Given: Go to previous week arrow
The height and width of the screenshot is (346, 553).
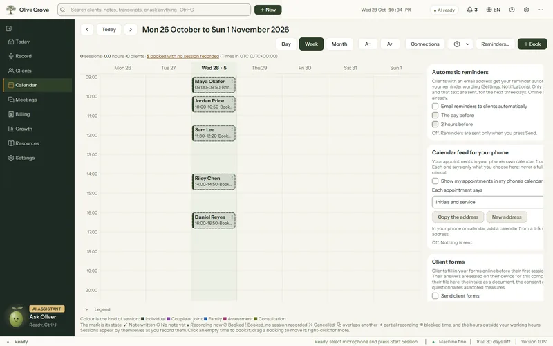Looking at the screenshot, I should 87,30.
